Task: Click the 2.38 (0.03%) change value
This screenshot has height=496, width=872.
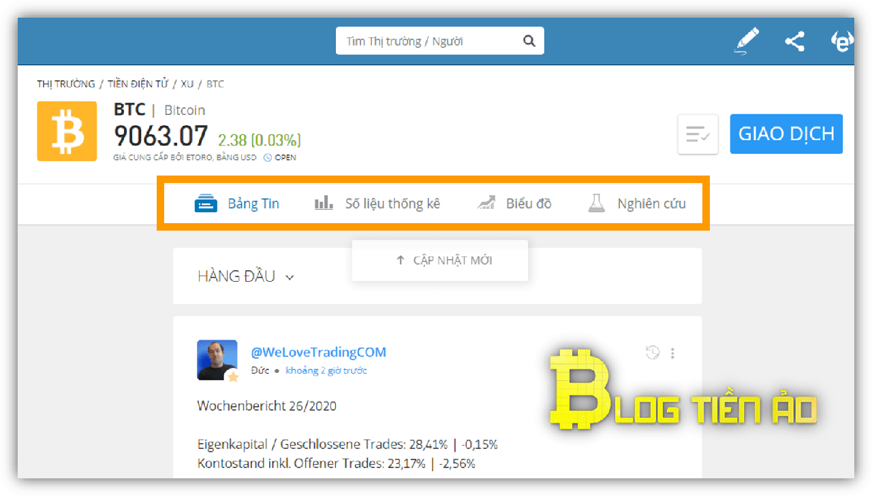Action: coord(260,140)
